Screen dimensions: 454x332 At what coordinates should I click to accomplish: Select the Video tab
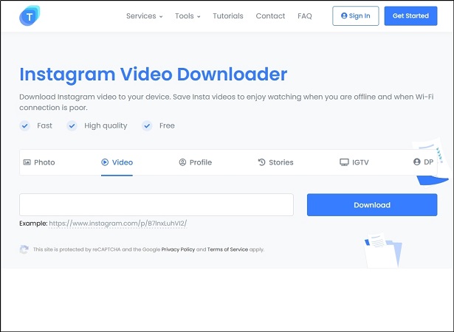[x=117, y=162]
